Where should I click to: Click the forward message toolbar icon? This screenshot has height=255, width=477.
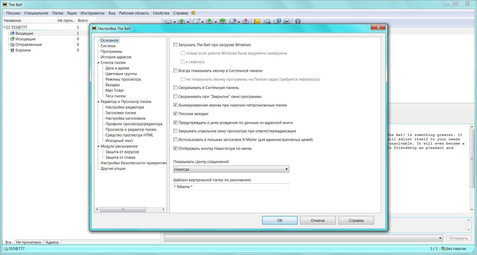click(x=233, y=22)
